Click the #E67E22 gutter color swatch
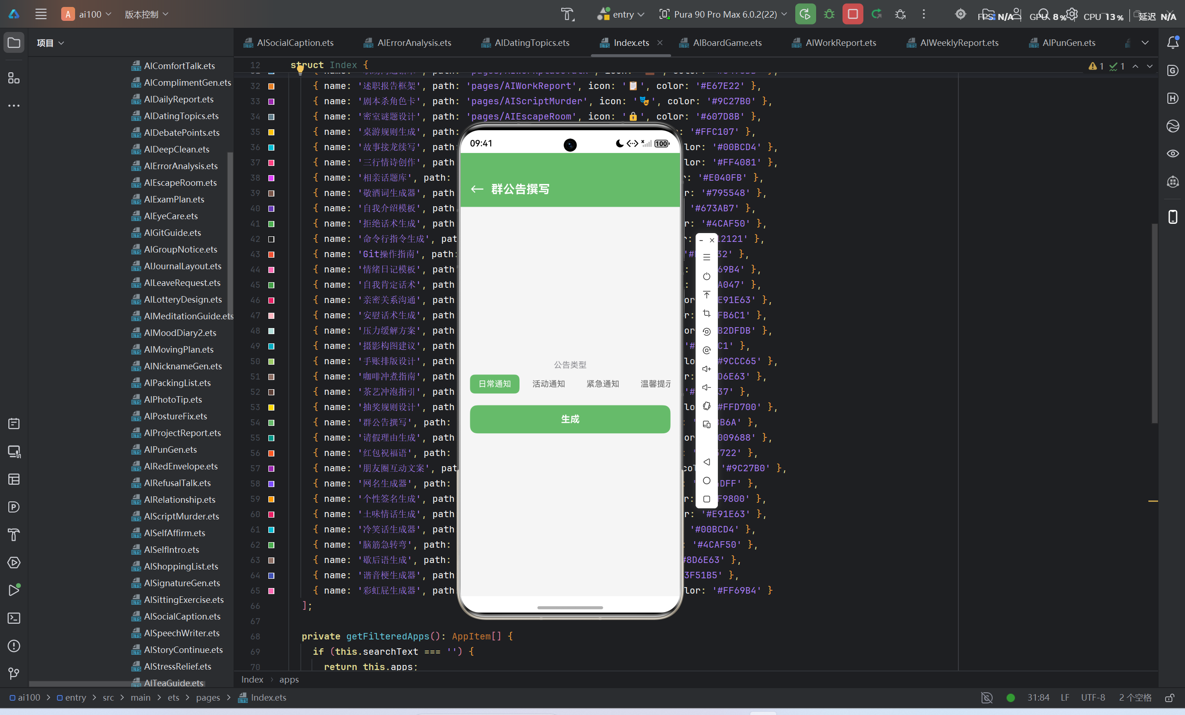 click(271, 86)
